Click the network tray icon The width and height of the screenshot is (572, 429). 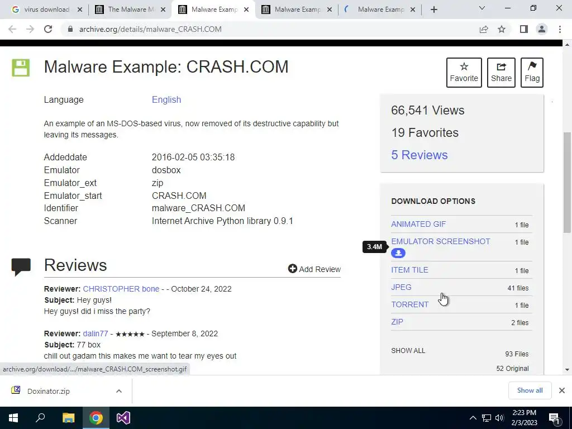487,418
